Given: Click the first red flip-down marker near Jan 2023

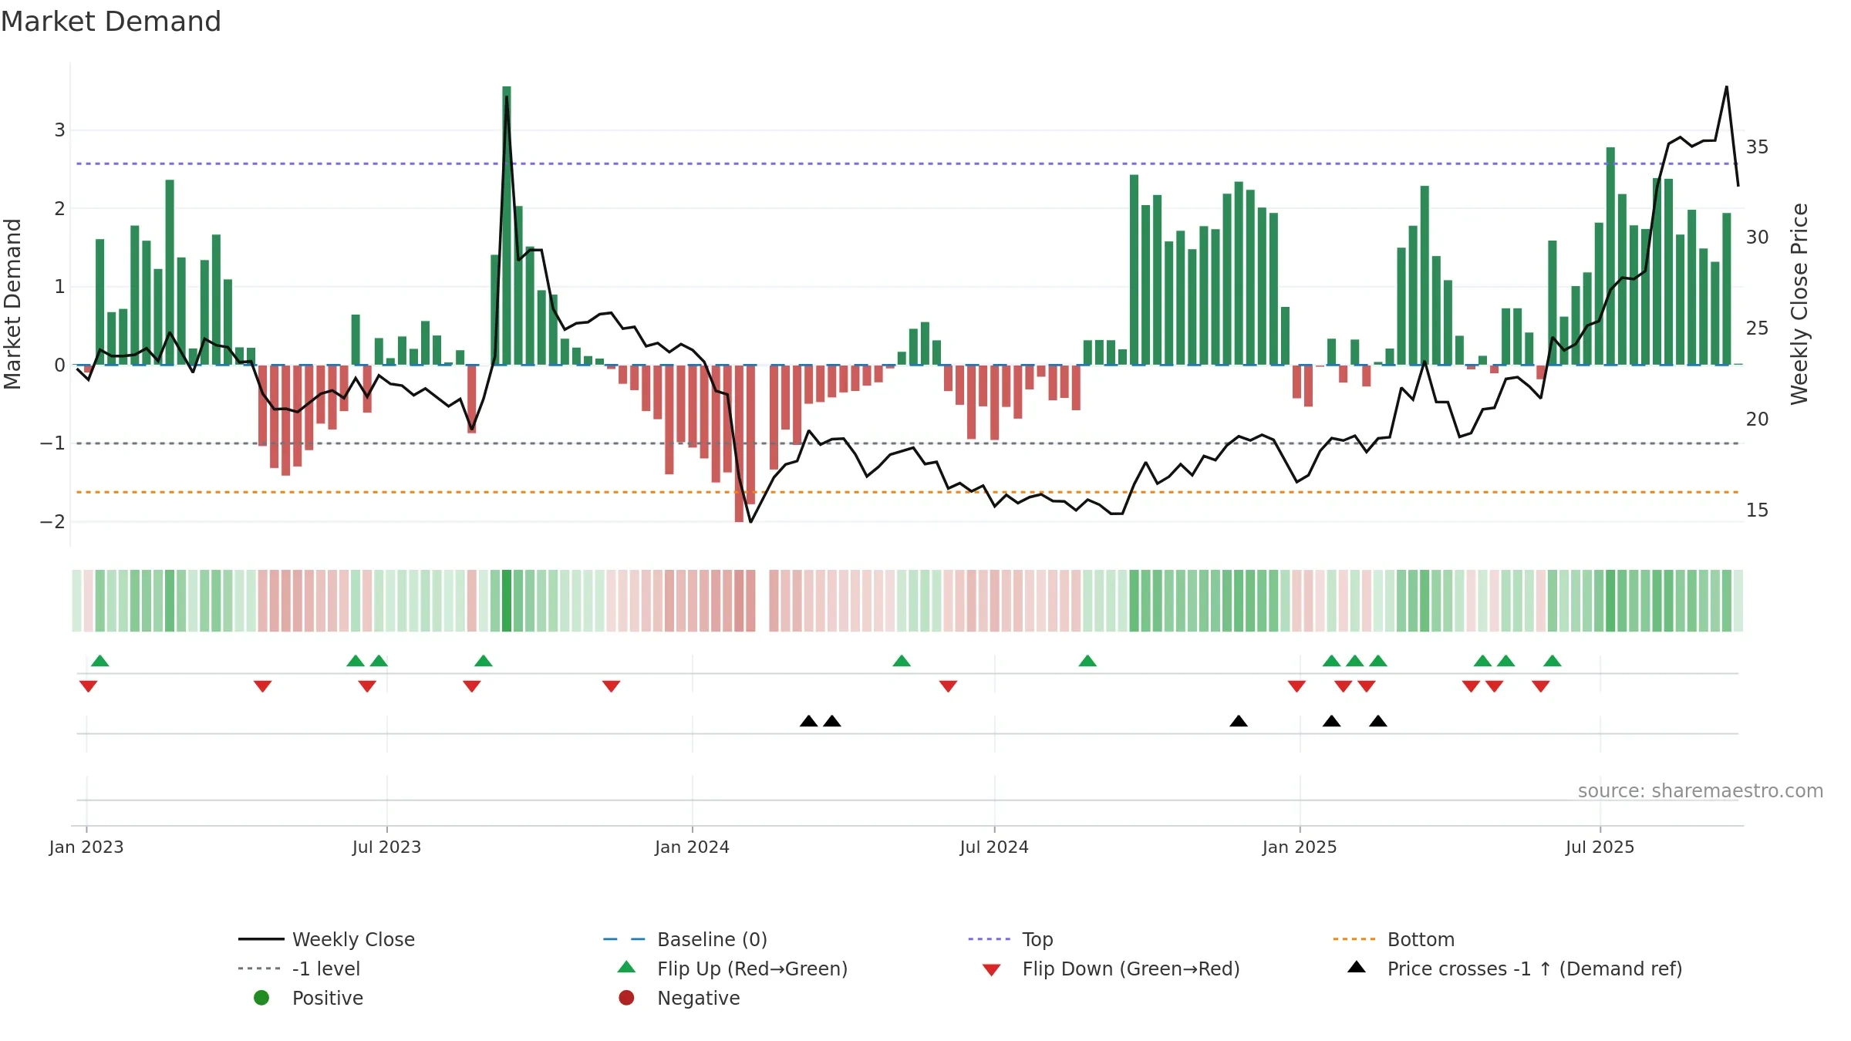Looking at the screenshot, I should (89, 686).
